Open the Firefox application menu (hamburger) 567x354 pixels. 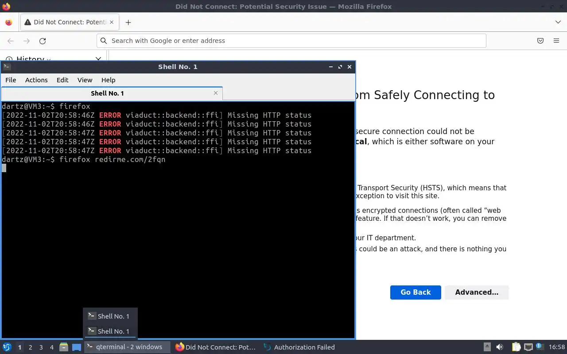(556, 41)
